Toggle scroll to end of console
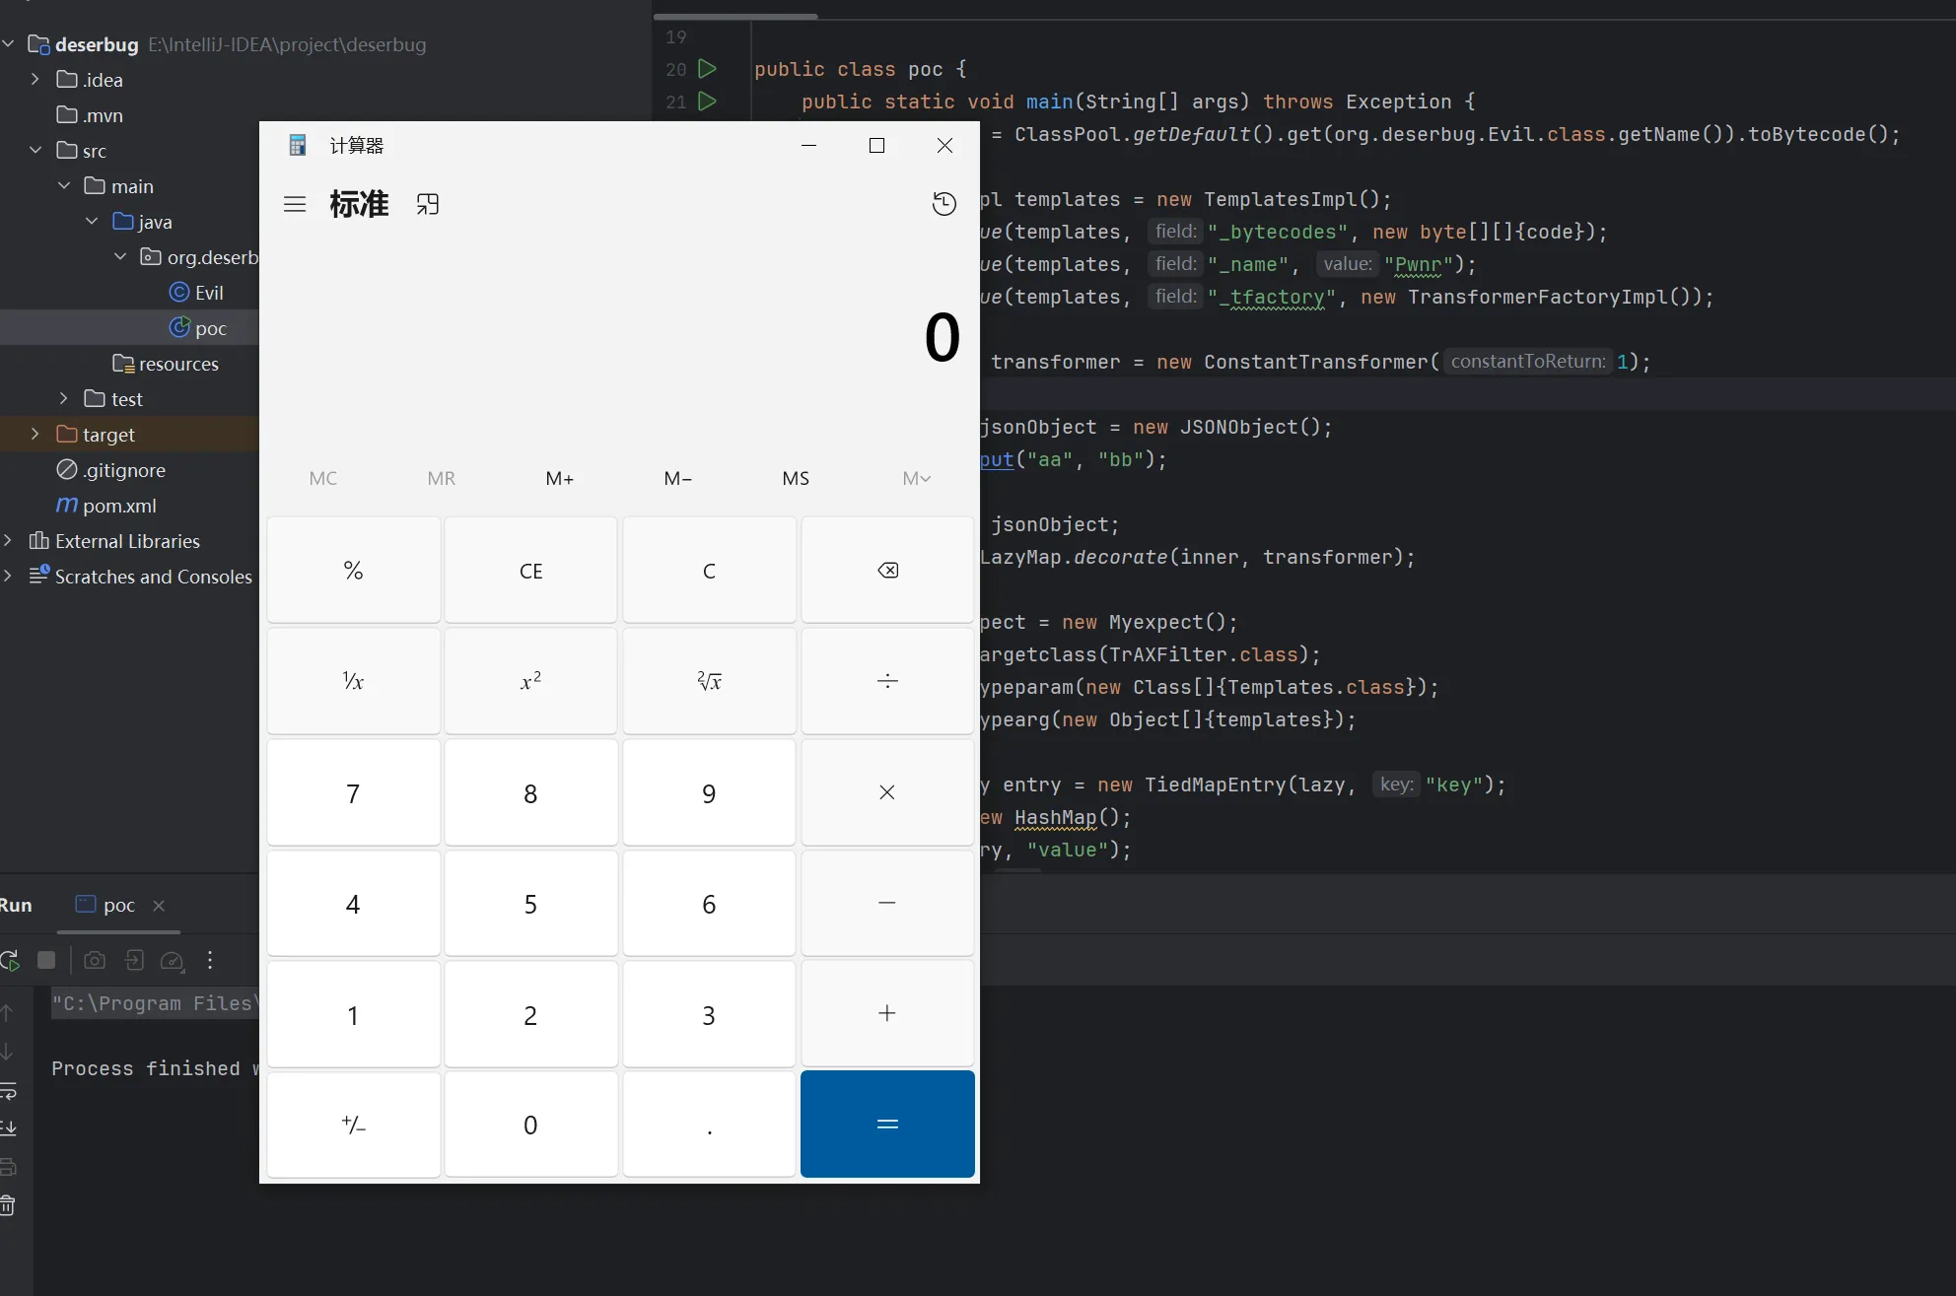Screen dimensions: 1956x1296 [8, 1127]
